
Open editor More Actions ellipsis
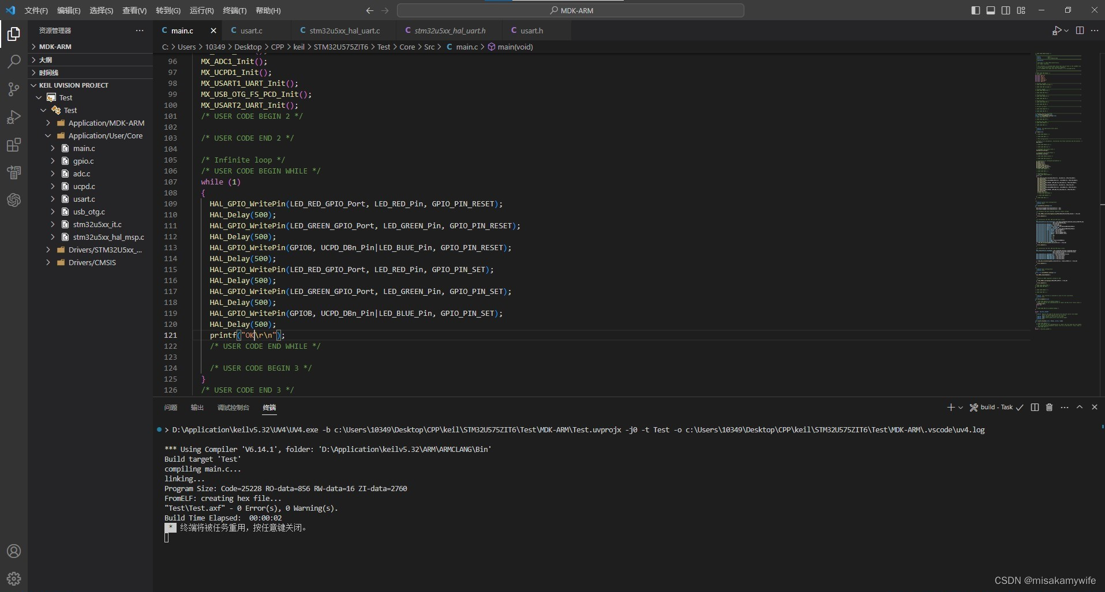click(1095, 31)
